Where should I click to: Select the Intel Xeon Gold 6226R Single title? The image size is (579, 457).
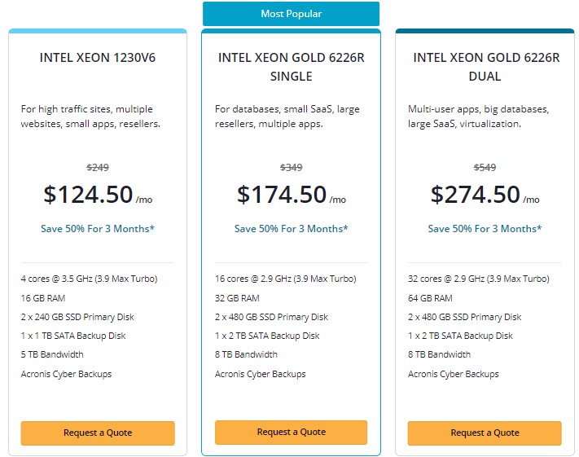291,67
